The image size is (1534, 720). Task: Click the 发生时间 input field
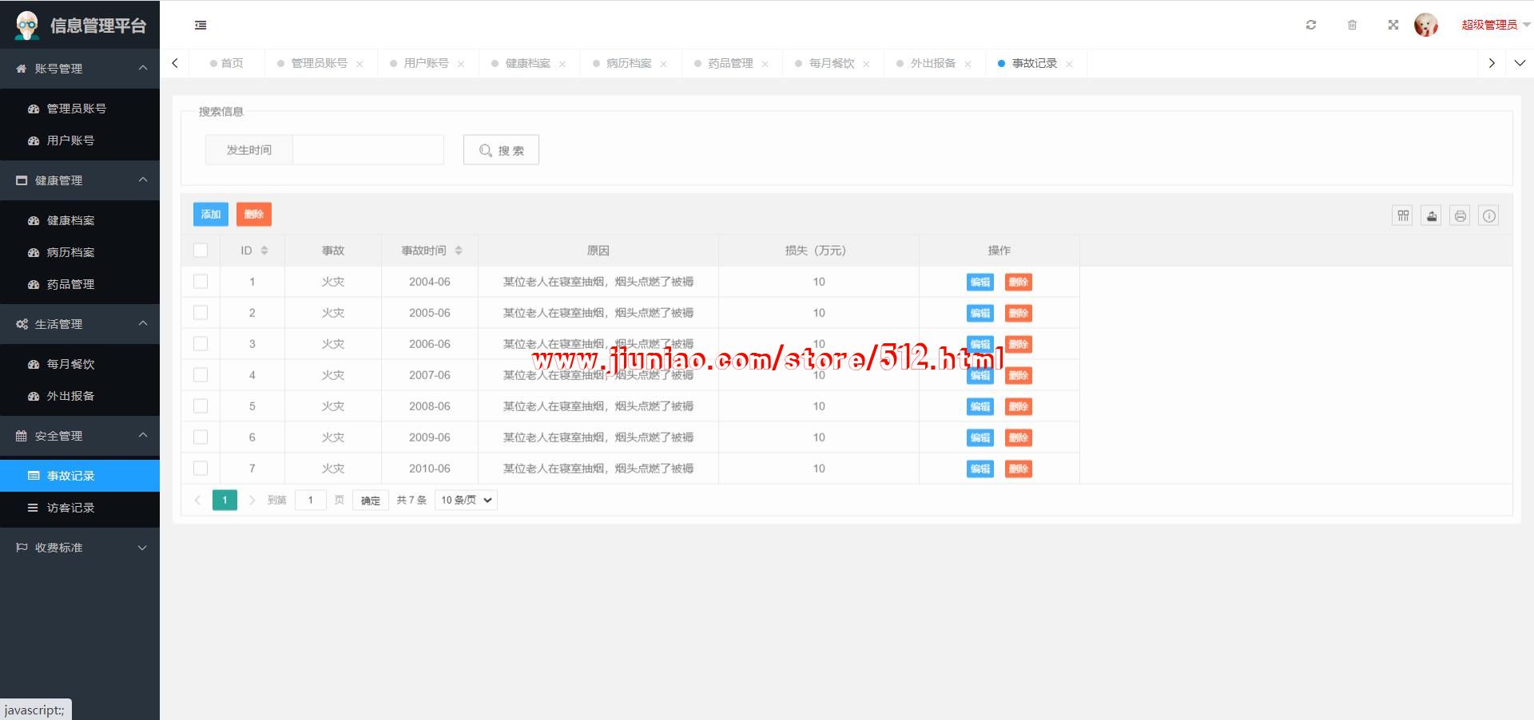pyautogui.click(x=368, y=150)
